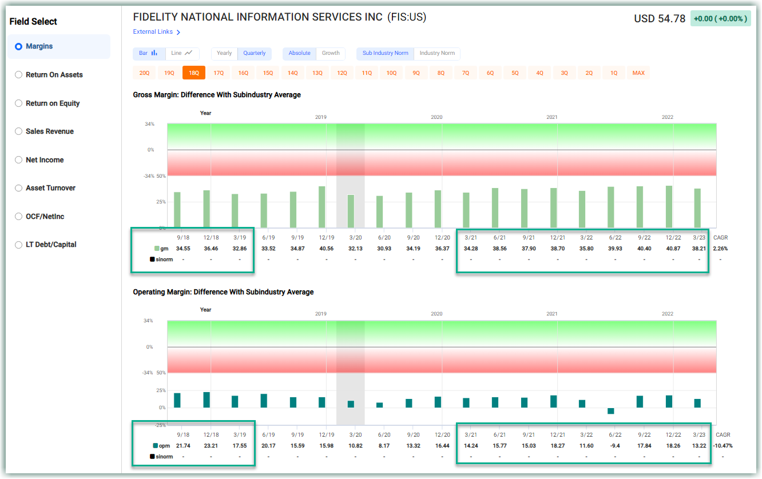The height and width of the screenshot is (479, 762).
Task: Choose the 14Q period
Action: point(292,73)
